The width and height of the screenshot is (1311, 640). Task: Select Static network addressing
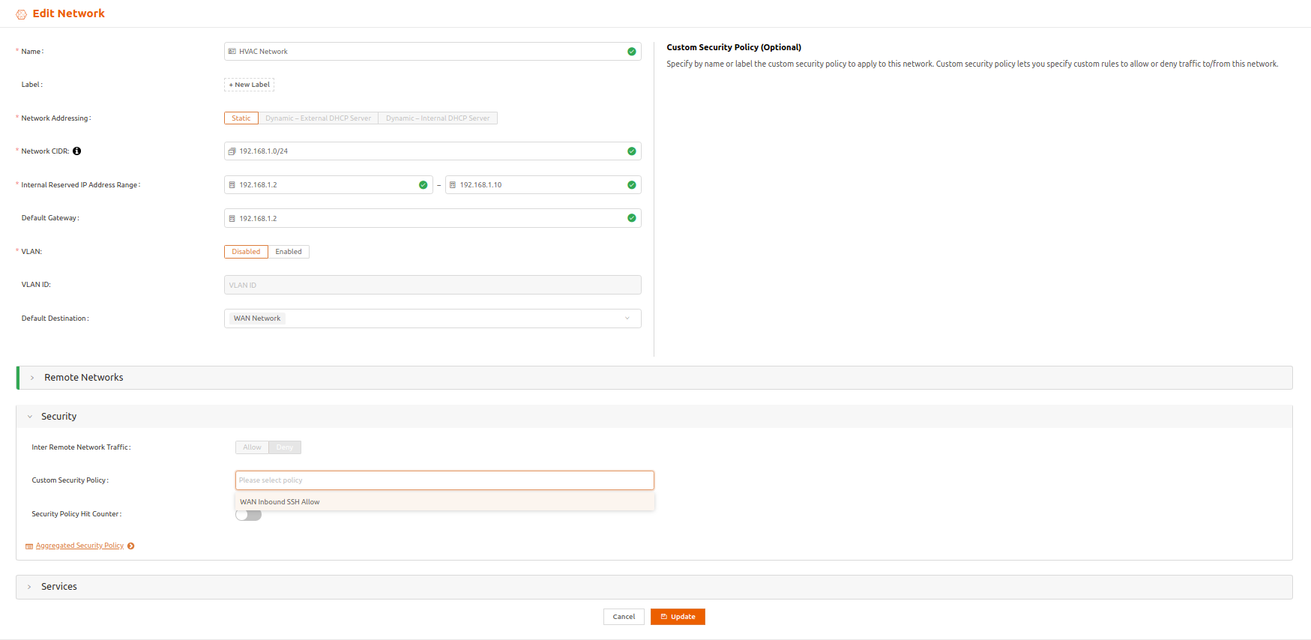coord(241,118)
